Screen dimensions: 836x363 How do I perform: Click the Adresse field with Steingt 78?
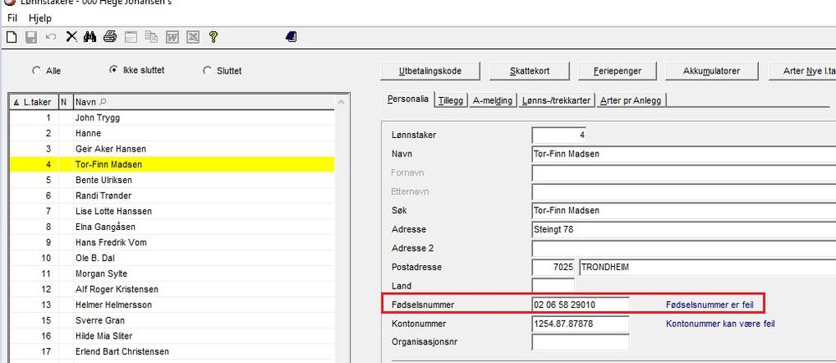pos(684,229)
